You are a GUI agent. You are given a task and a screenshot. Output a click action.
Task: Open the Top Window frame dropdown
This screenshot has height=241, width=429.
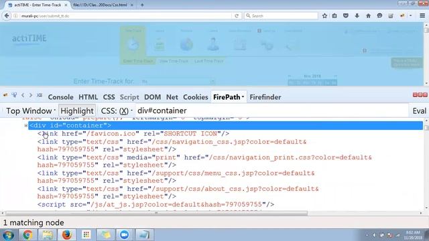tap(31, 110)
